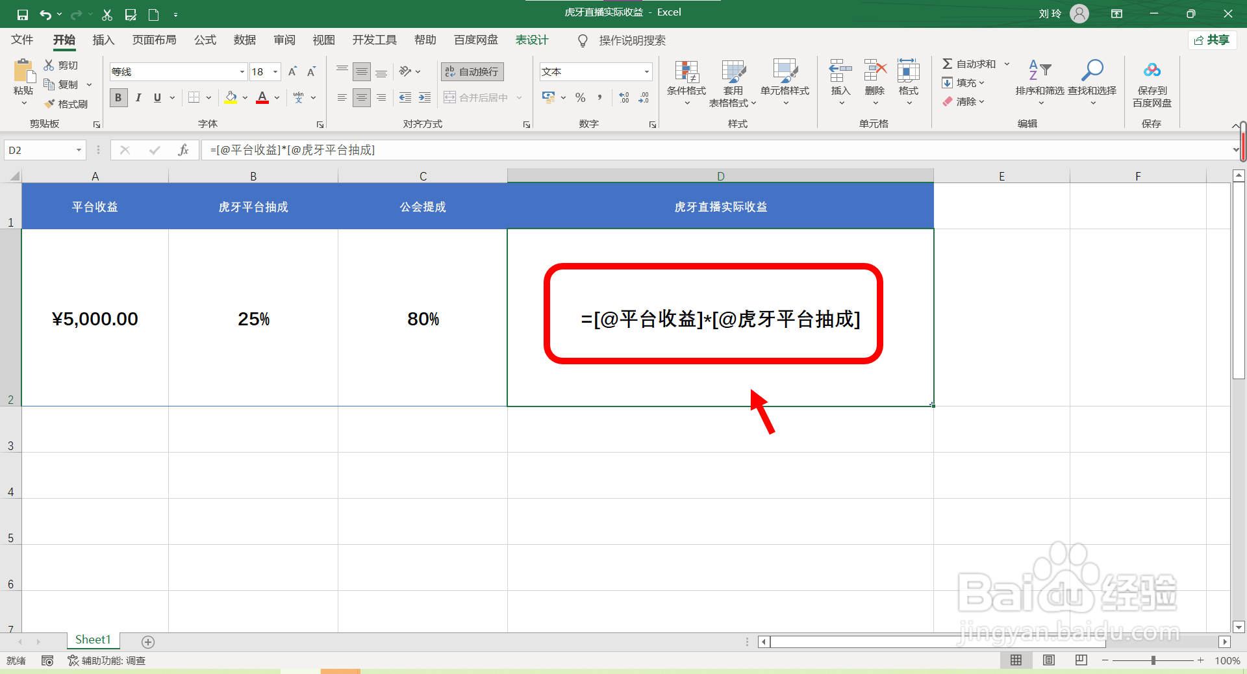Increase font size with the larger A icon
Screen dimensions: 1247x674
292,71
